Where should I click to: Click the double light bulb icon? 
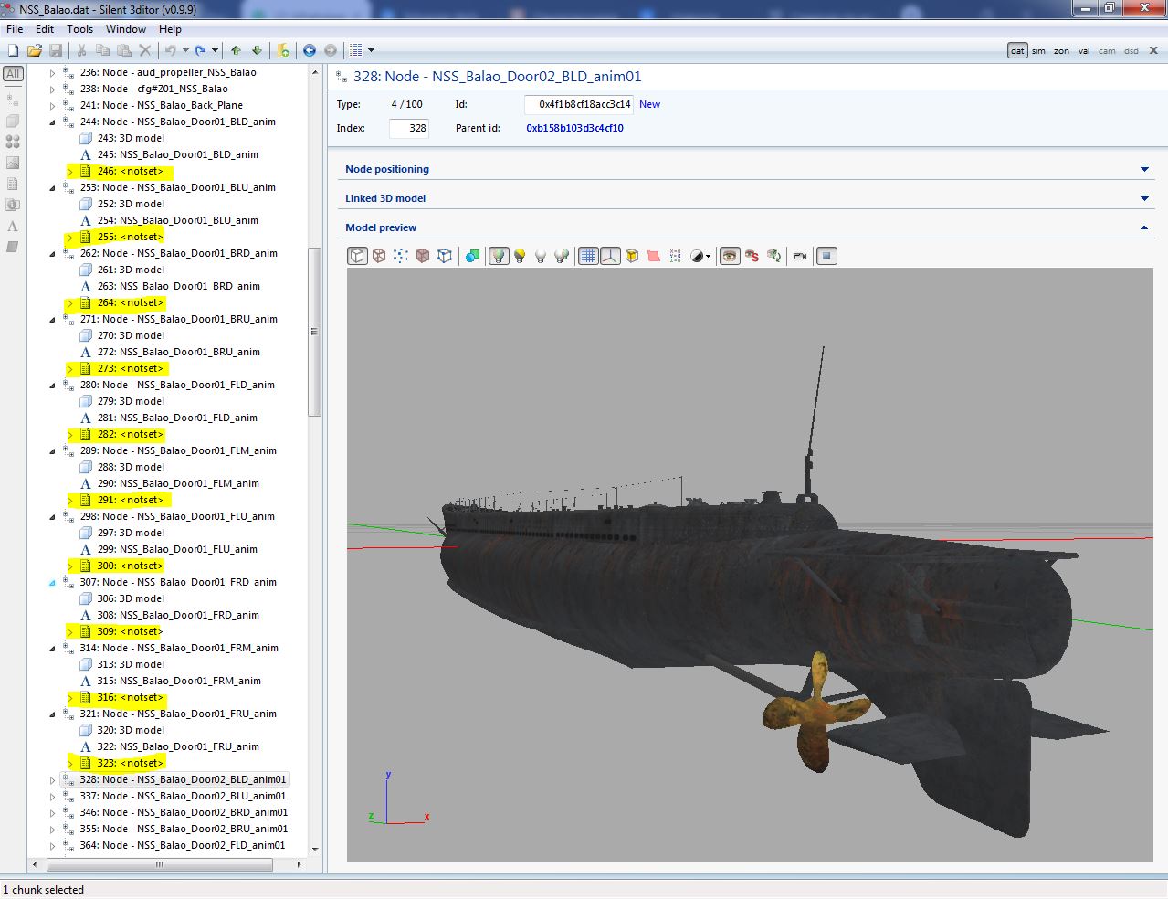click(x=563, y=256)
